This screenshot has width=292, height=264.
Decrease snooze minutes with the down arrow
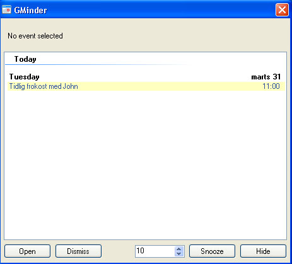point(179,254)
